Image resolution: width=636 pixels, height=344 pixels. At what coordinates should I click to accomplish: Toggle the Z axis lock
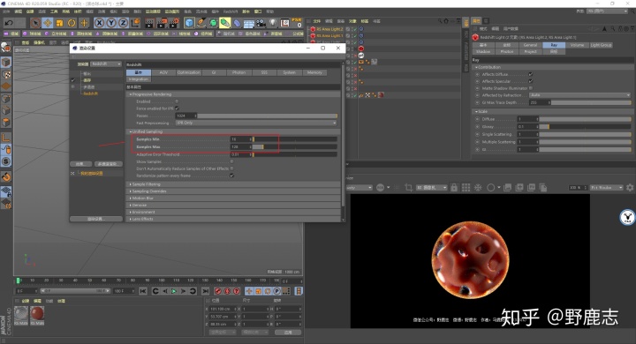pyautogui.click(x=123, y=23)
